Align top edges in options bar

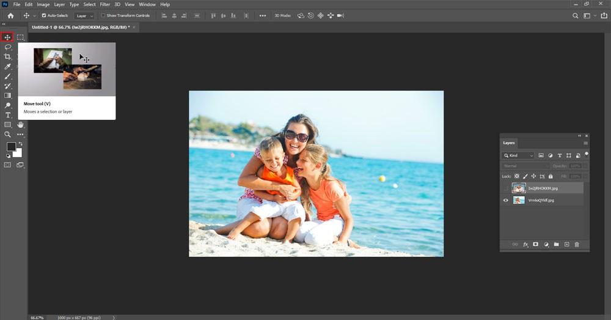tap(213, 16)
